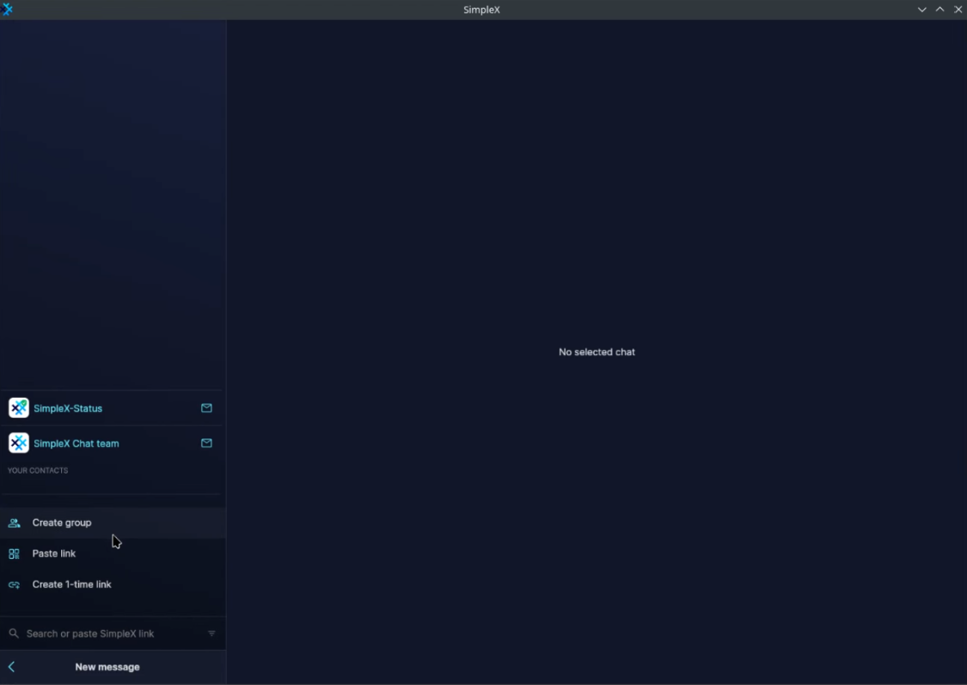This screenshot has width=967, height=685.
Task: Minimize the SimpleX window
Action: (x=922, y=9)
